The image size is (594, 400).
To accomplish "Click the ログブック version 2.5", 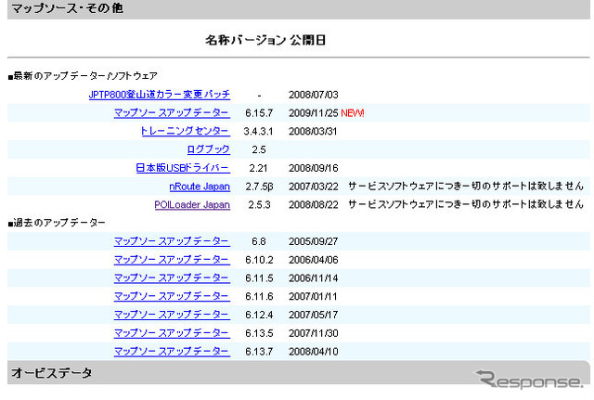I will pos(259,149).
